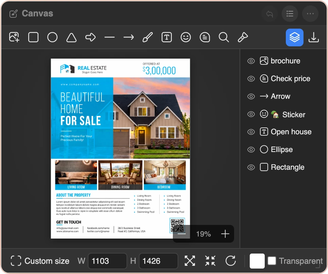Select the Sticker layer row

(283, 114)
